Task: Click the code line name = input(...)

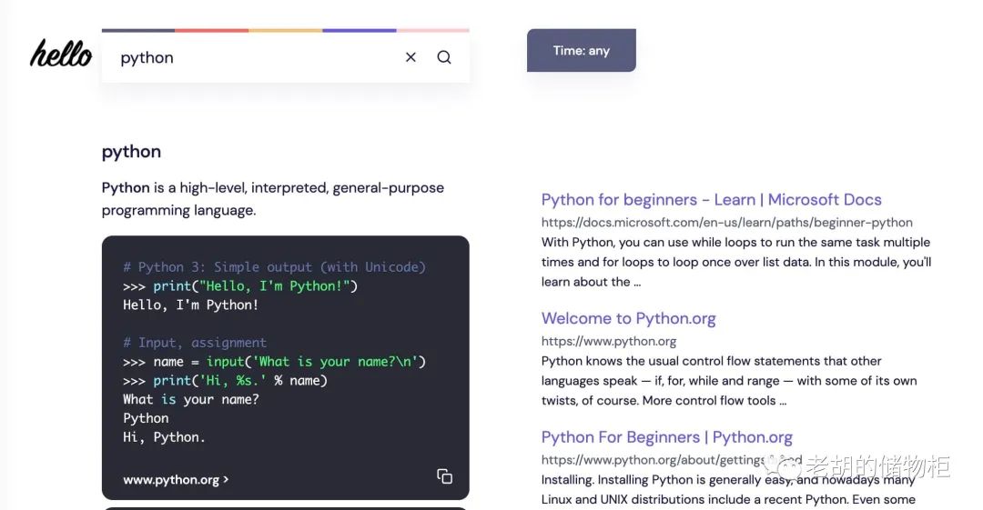Action: 274,362
